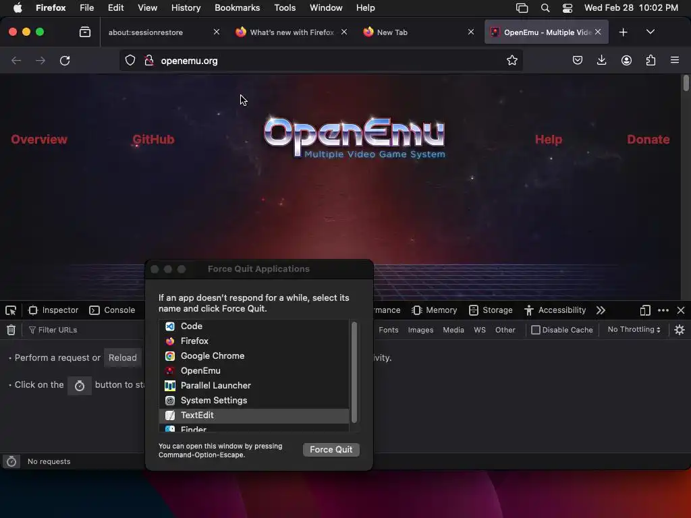691x518 pixels.
Task: Open the Bookmarks menu
Action: pyautogui.click(x=237, y=7)
